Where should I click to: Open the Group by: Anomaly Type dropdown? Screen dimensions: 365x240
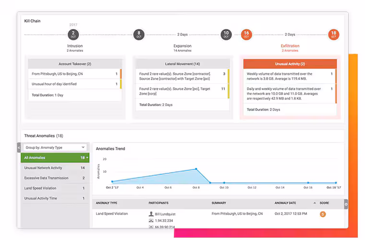coord(55,147)
